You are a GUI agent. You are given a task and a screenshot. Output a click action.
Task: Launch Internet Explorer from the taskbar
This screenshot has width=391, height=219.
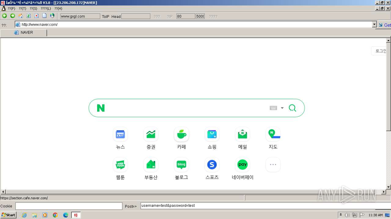(x=24, y=215)
